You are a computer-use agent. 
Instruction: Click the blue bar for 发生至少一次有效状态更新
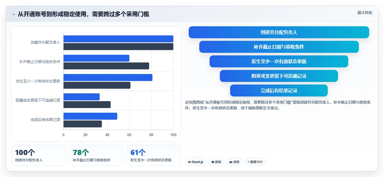(108, 78)
